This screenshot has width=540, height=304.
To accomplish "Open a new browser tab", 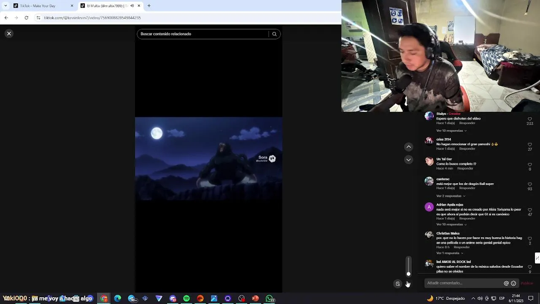I will point(149,6).
